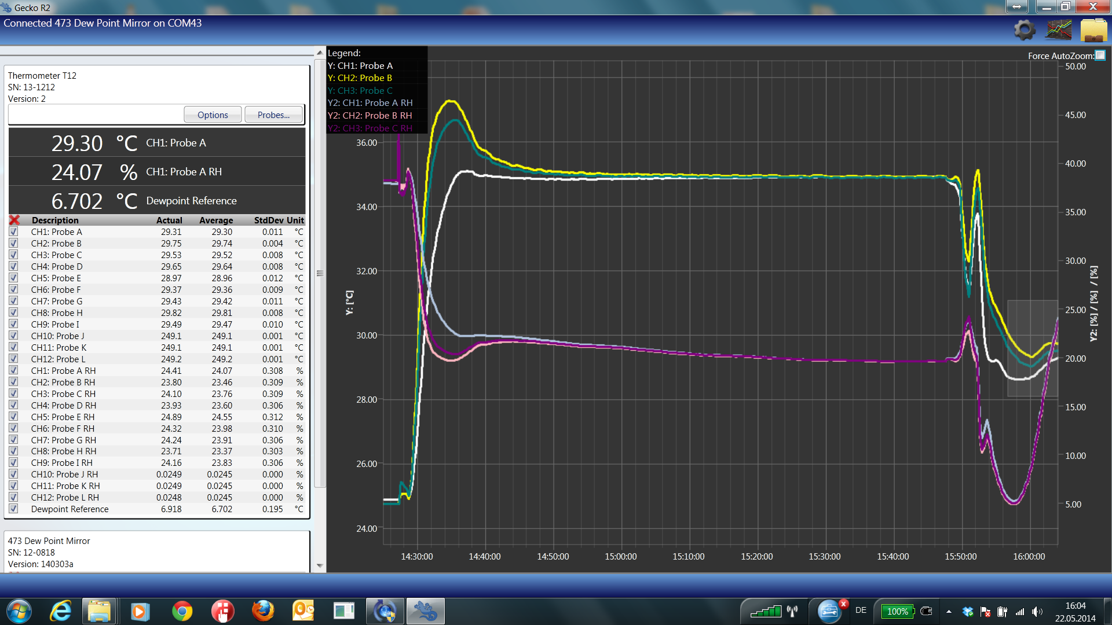The image size is (1112, 625).
Task: Click the scroll up arrow in left panel
Action: 320,53
